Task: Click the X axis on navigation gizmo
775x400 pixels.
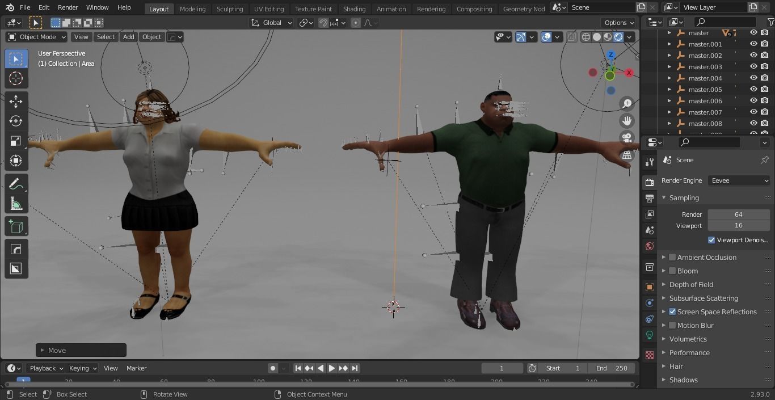Action: [629, 73]
